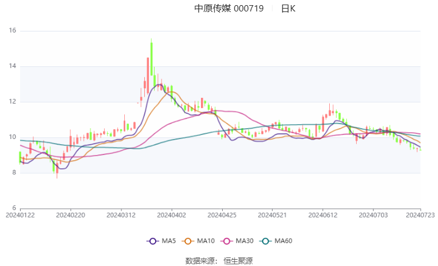Click the y-axis value 12
This screenshot has height=266, width=438.
click(13, 102)
